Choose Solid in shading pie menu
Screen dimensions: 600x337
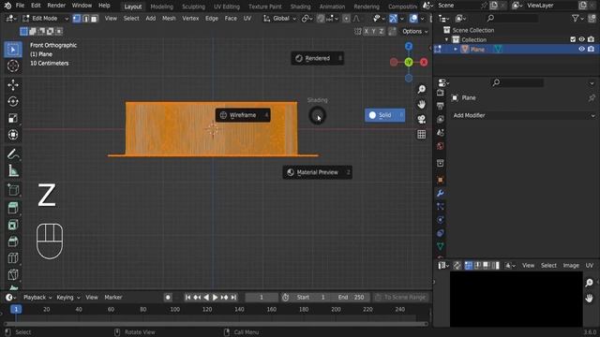click(x=384, y=115)
